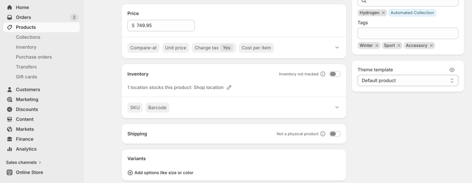
Task: Expand the Sales channels chevron
Action: (x=40, y=163)
